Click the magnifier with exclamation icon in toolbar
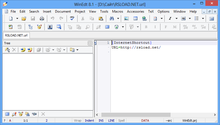The width and height of the screenshot is (220, 125). pos(98,27)
